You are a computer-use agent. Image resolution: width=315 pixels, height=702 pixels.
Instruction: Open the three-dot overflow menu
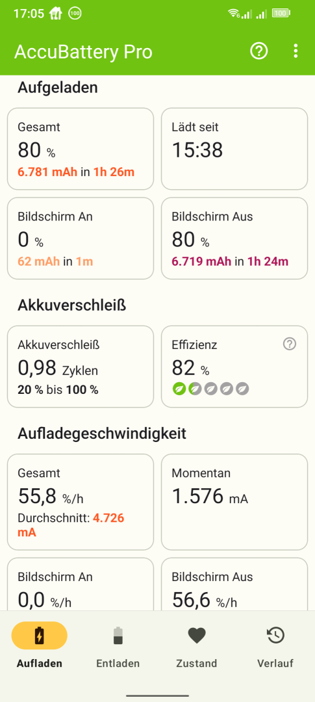pos(296,51)
